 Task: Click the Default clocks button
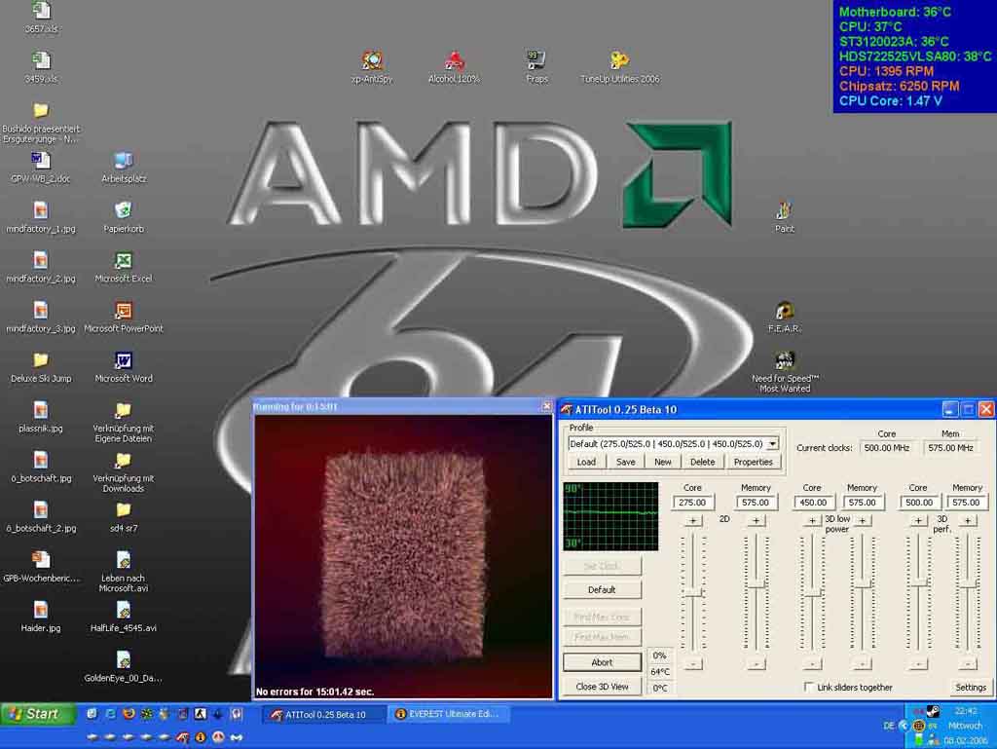pos(602,590)
